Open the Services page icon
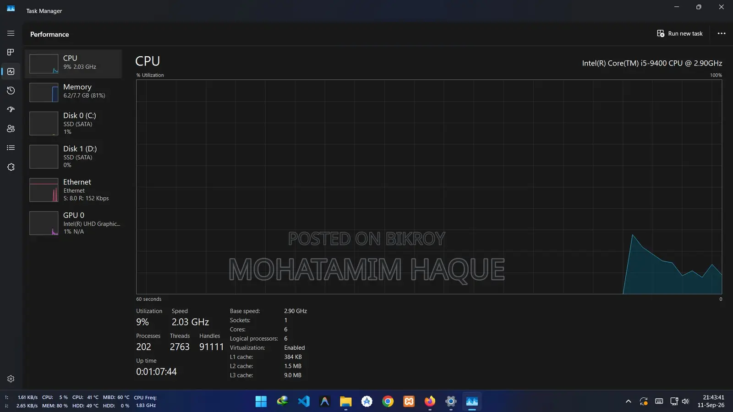Screen dimensions: 733x412 click(11, 167)
